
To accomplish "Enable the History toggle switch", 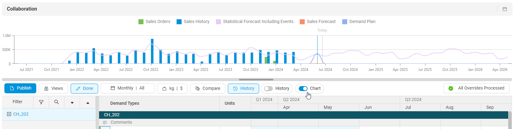I will (x=268, y=89).
